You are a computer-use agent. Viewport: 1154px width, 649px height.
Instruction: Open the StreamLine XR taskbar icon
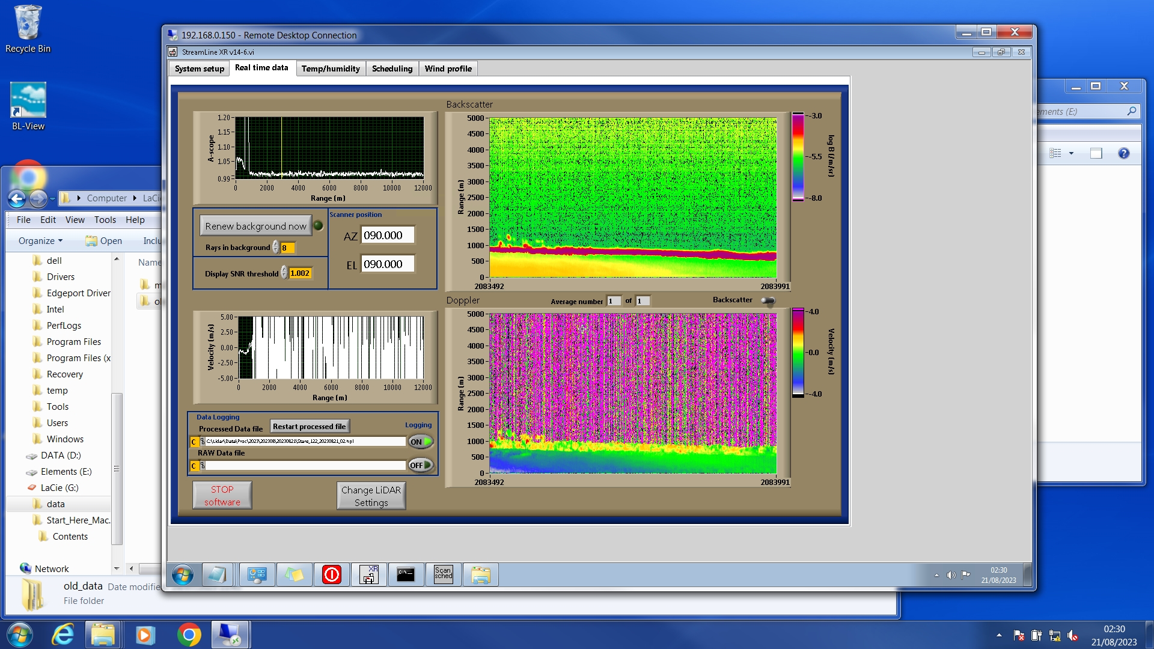coord(368,575)
